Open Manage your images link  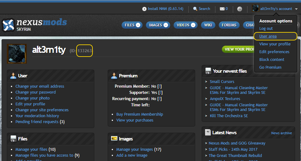(134, 149)
